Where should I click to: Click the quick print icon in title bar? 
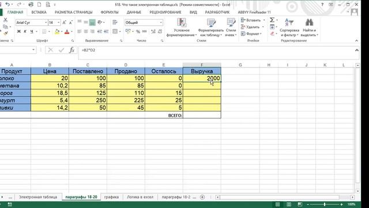pyautogui.click(x=31, y=4)
